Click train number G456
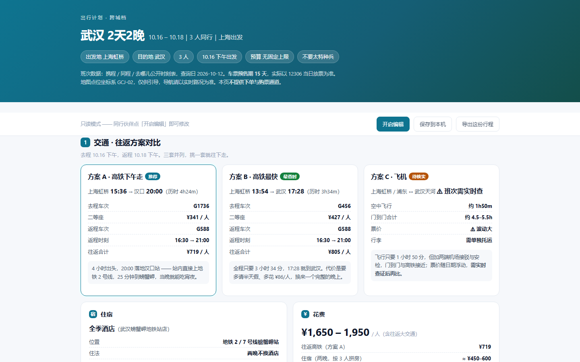Viewport: 580px width, 362px height. (x=344, y=206)
